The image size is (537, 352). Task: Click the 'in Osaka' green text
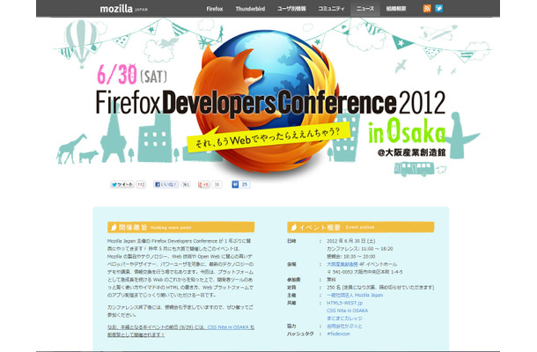tap(407, 131)
